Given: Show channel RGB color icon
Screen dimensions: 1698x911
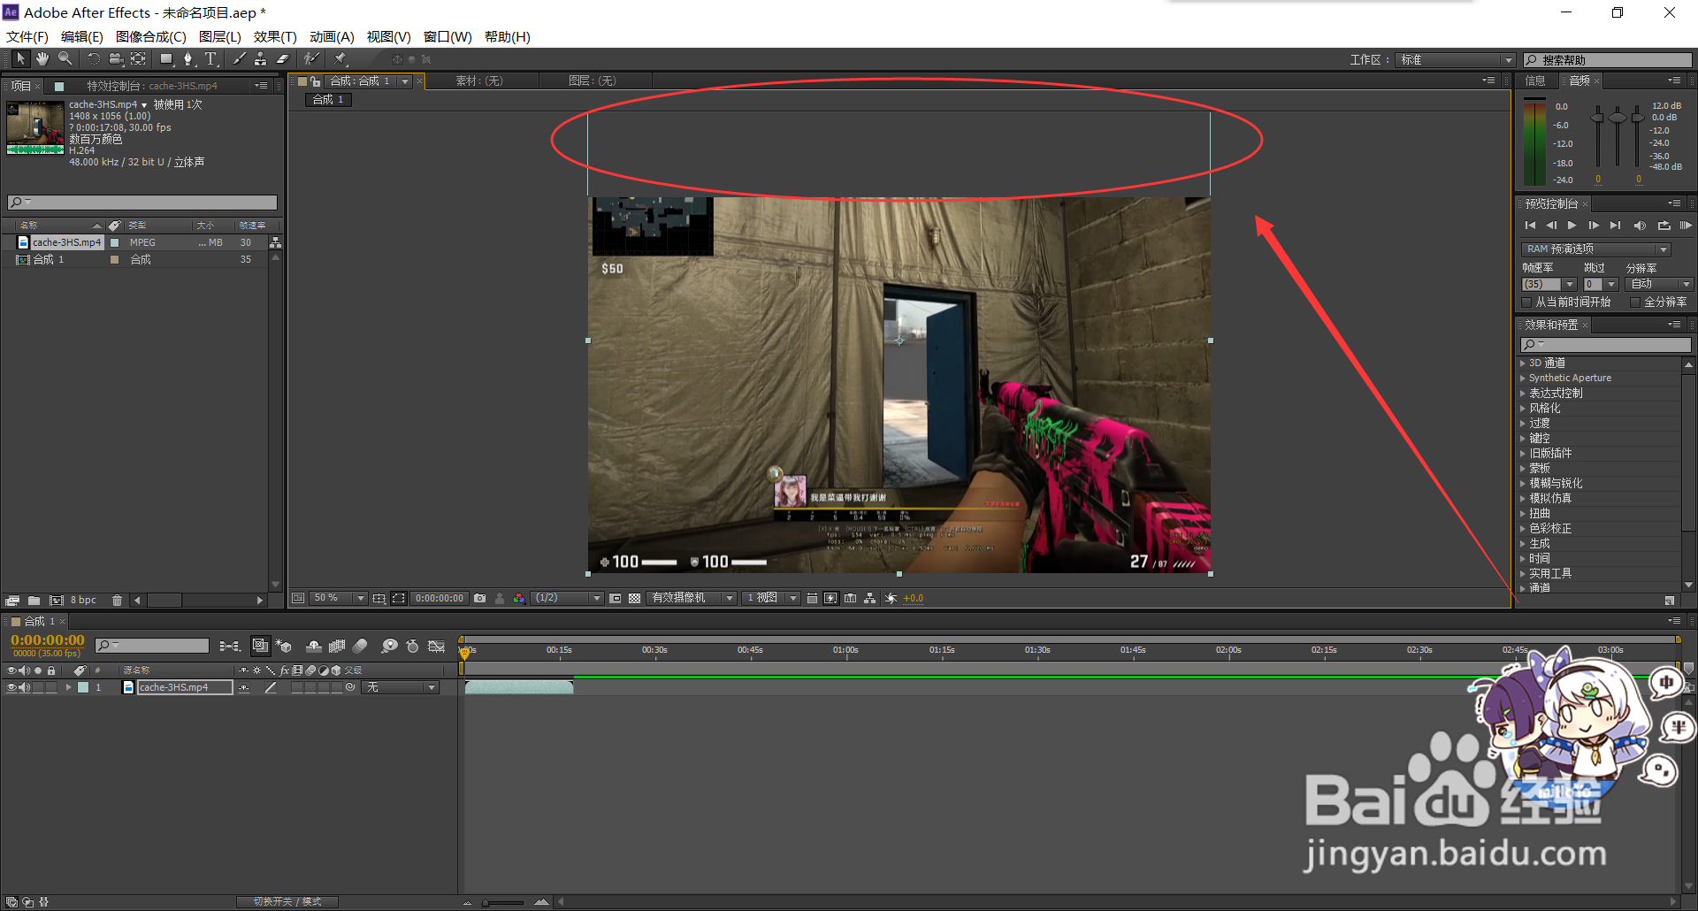Looking at the screenshot, I should pos(518,598).
